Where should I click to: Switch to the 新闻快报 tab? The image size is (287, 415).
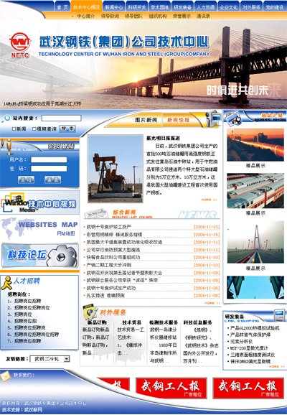pos(178,120)
